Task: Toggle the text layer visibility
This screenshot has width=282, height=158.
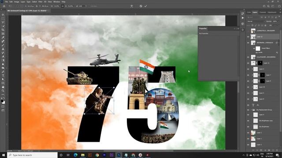Action: pyautogui.click(x=248, y=105)
